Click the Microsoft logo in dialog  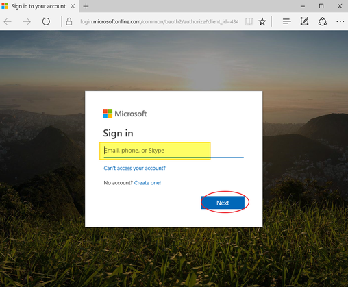pyautogui.click(x=125, y=114)
